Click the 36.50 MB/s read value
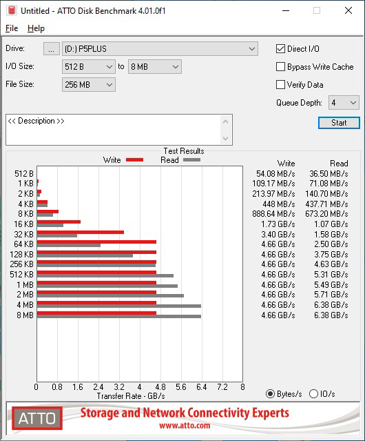This screenshot has width=365, height=441. 328,174
